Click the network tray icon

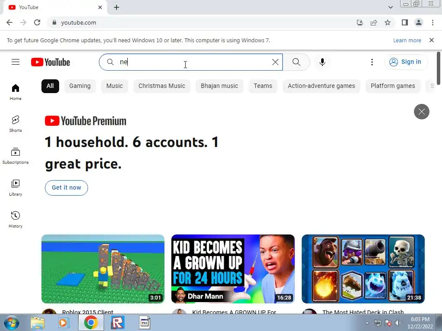[x=377, y=323]
